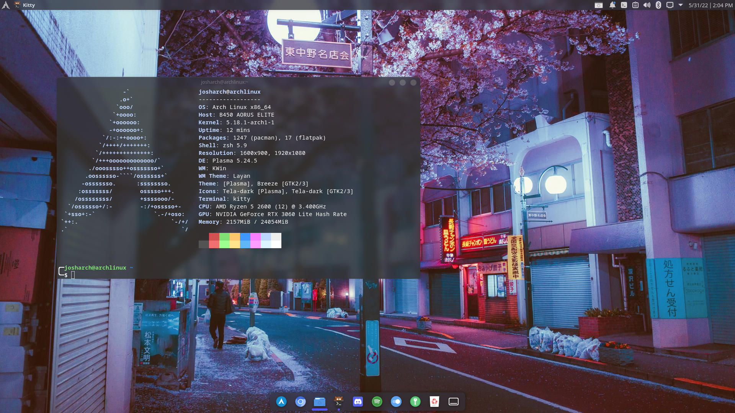
Task: Click the Kitty terminal dock icon
Action: [339, 402]
